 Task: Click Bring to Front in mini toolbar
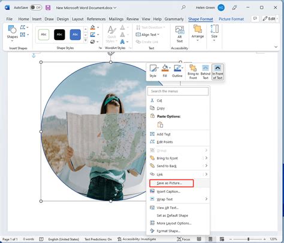point(193,72)
